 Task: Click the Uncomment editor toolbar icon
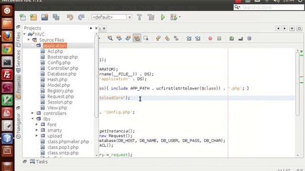click(x=241, y=38)
